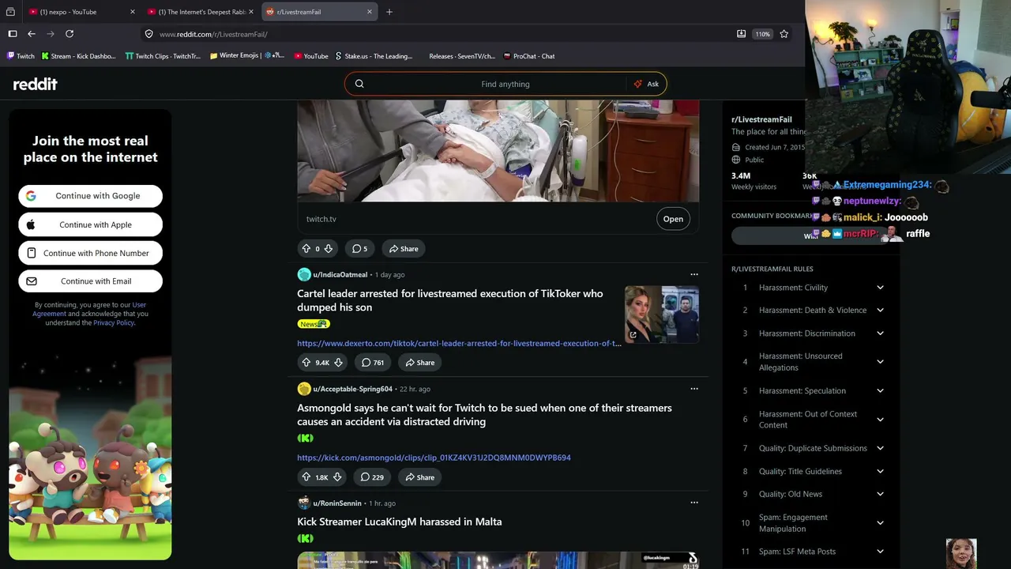Click the Open button on twitch.tv post
Viewport: 1011px width, 569px height.
(673, 219)
